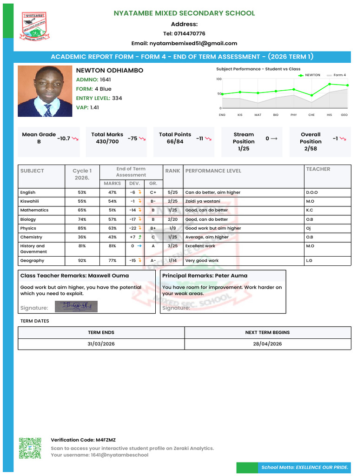Screen dimensions: 357x476
Task: Click the Academic Report Form title banner
Action: tap(182, 57)
